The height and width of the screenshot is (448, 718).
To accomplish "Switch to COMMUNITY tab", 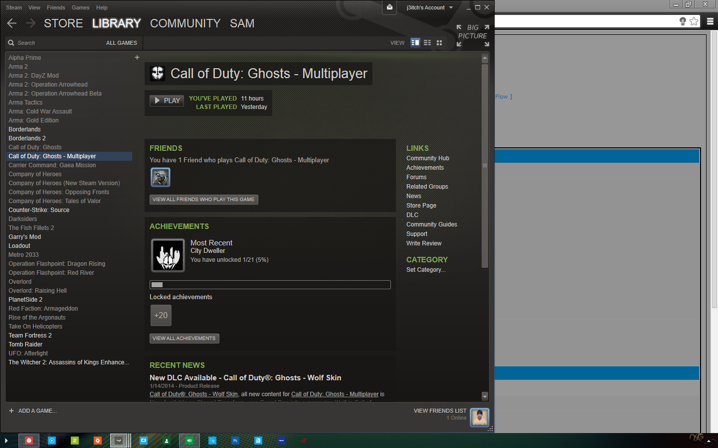I will click(185, 23).
